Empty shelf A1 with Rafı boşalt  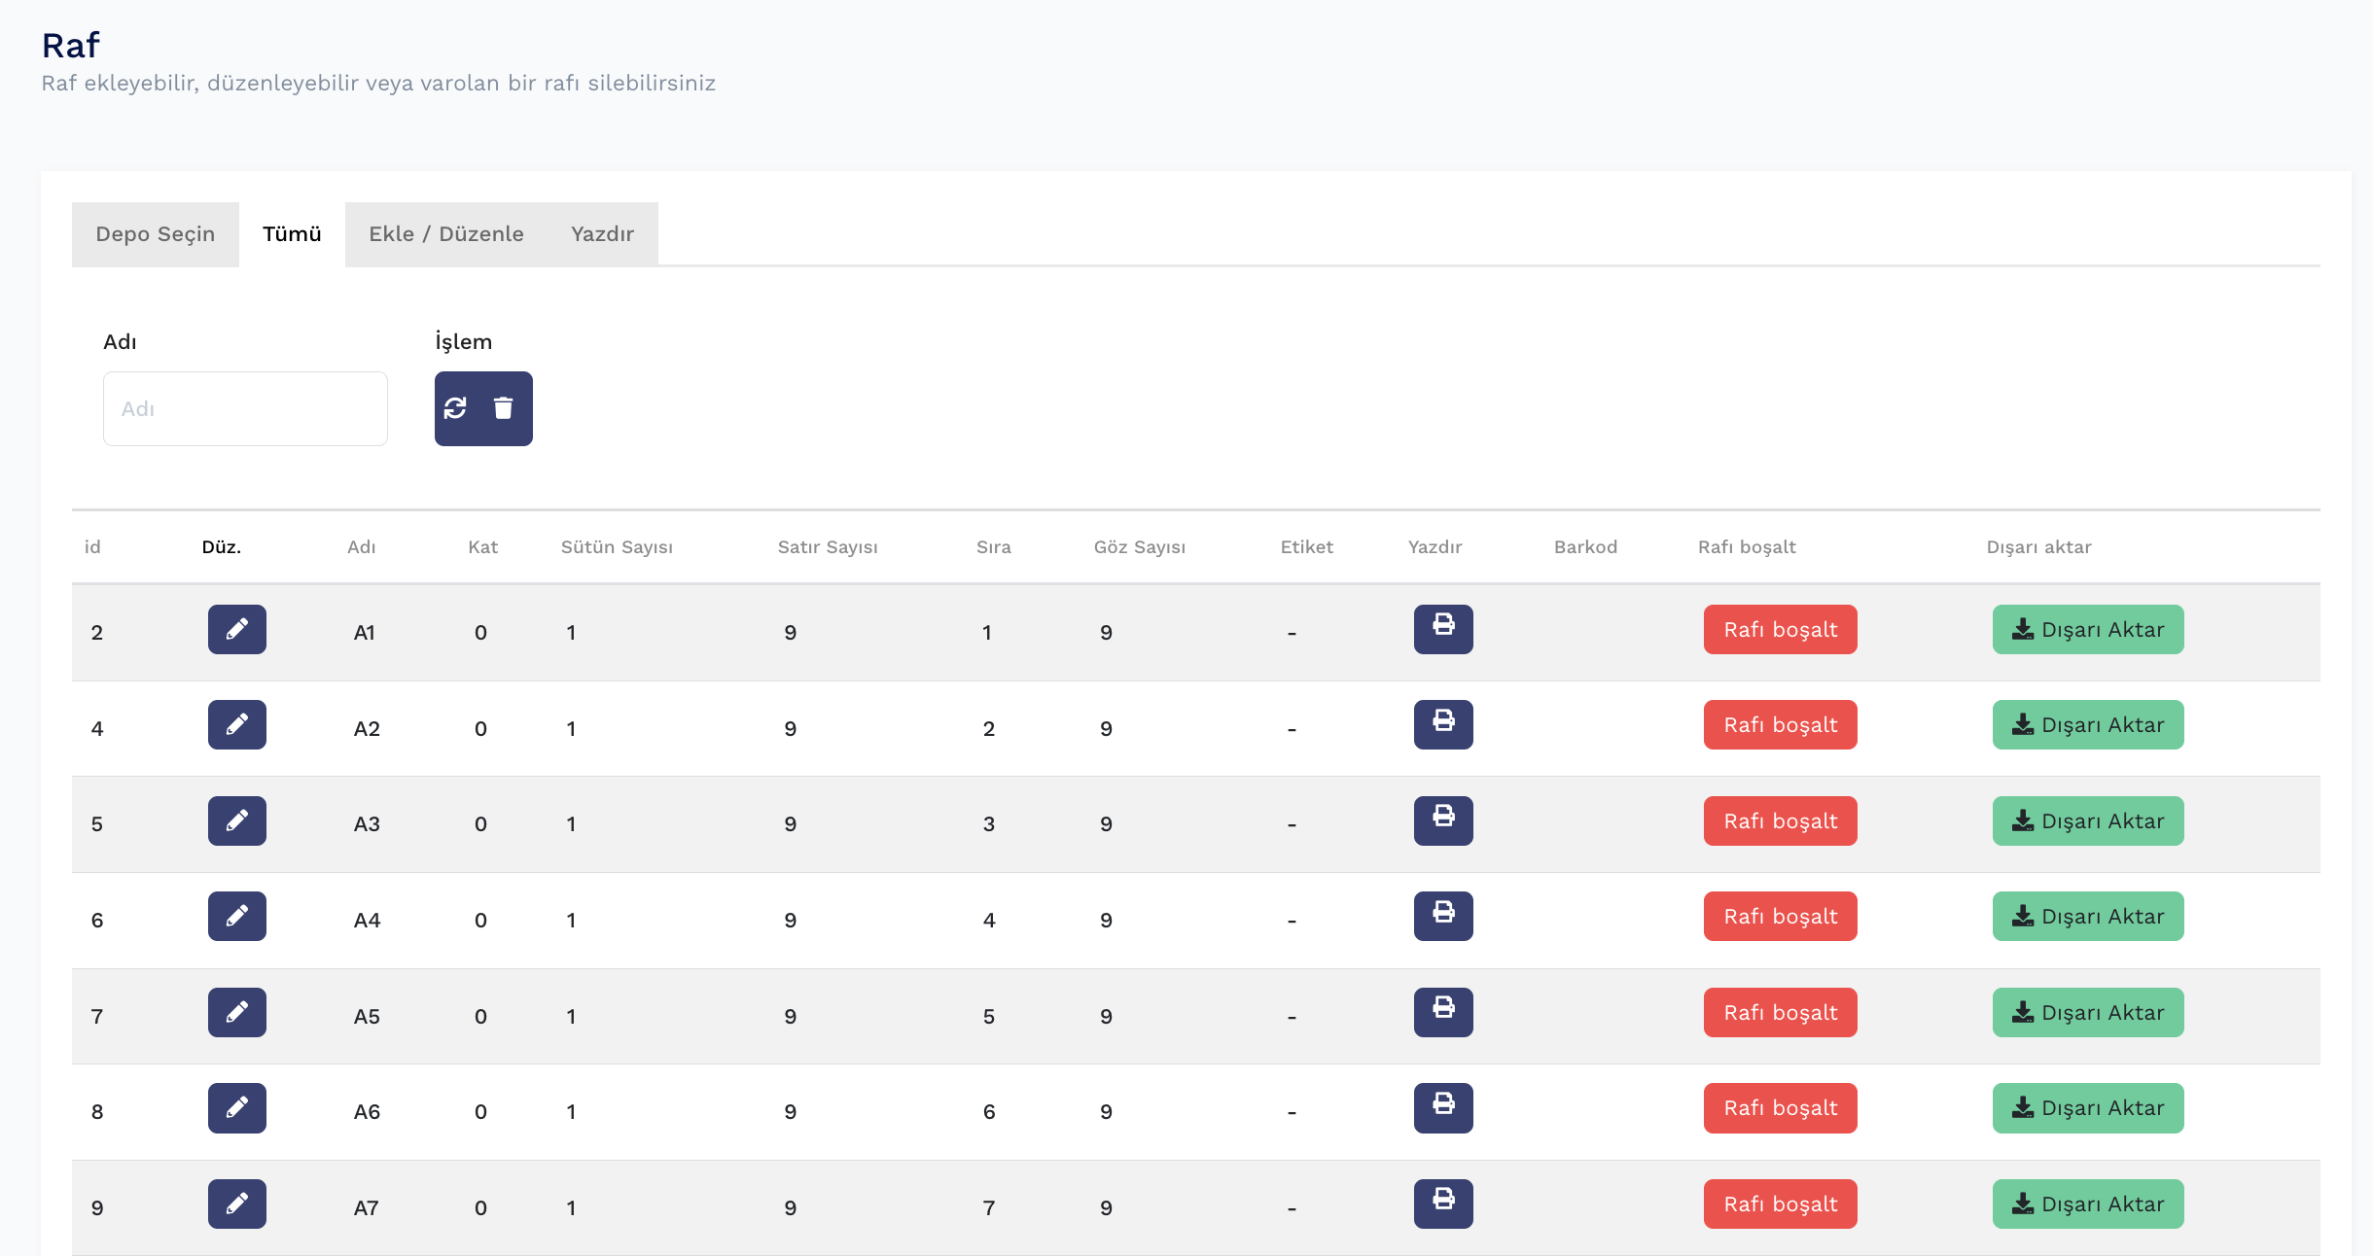coord(1781,630)
